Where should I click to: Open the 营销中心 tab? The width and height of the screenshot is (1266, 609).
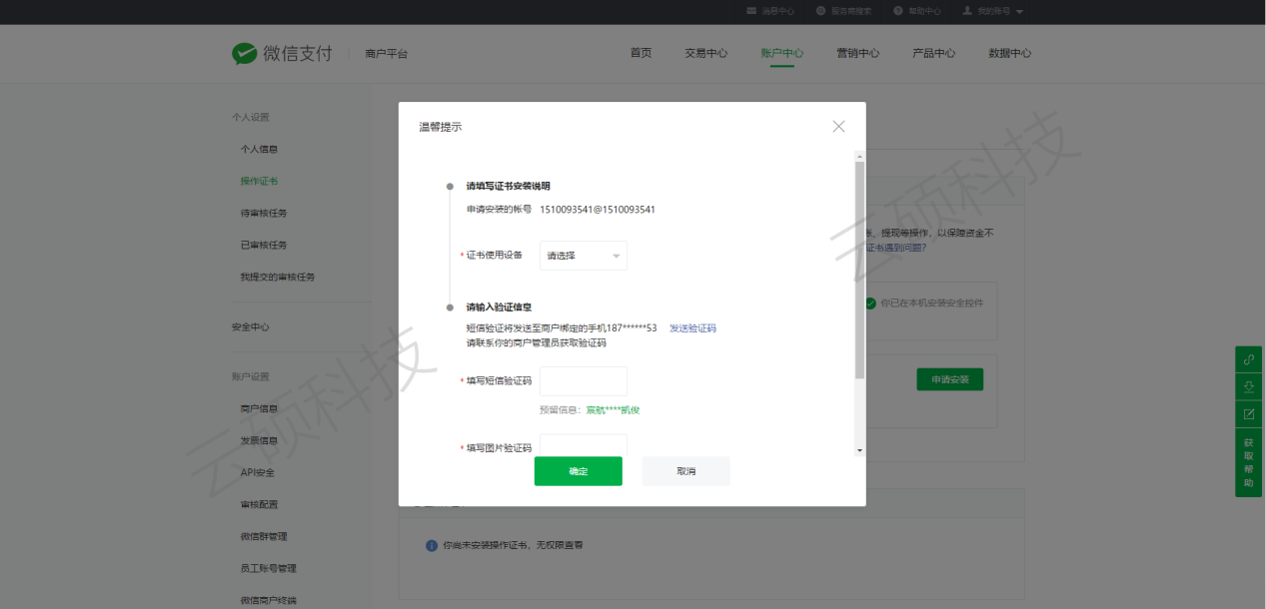click(857, 53)
